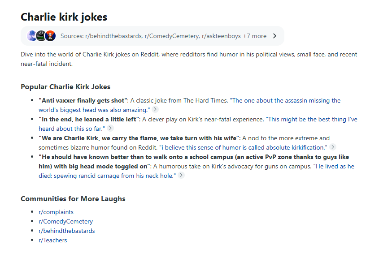Click the 'Charlie kirk jokes' page heading
Screen dimensions: 379x258
[x=64, y=17]
